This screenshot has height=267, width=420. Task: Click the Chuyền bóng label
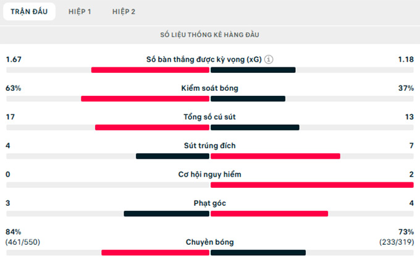(210, 242)
